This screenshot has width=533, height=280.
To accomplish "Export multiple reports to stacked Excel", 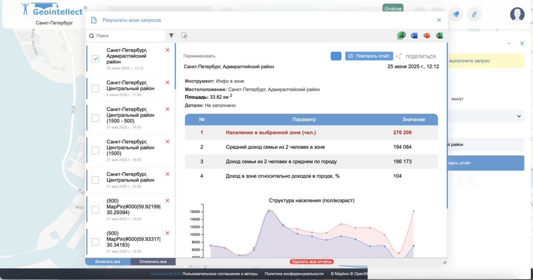I will pyautogui.click(x=401, y=36).
